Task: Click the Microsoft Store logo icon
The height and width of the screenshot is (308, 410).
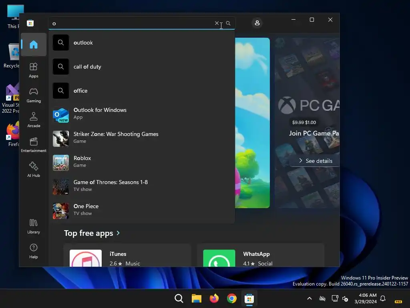Action: [x=30, y=23]
